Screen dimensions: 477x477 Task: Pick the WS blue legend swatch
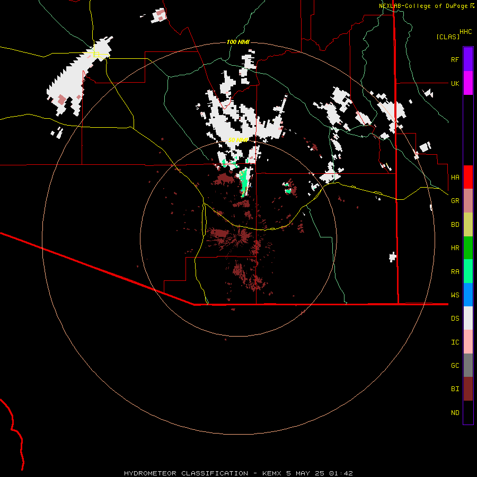tap(468, 295)
